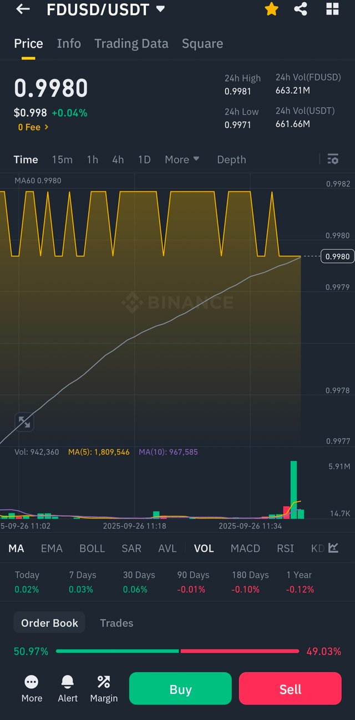The height and width of the screenshot is (720, 355).
Task: Select the Order Book tab
Action: pyautogui.click(x=49, y=623)
